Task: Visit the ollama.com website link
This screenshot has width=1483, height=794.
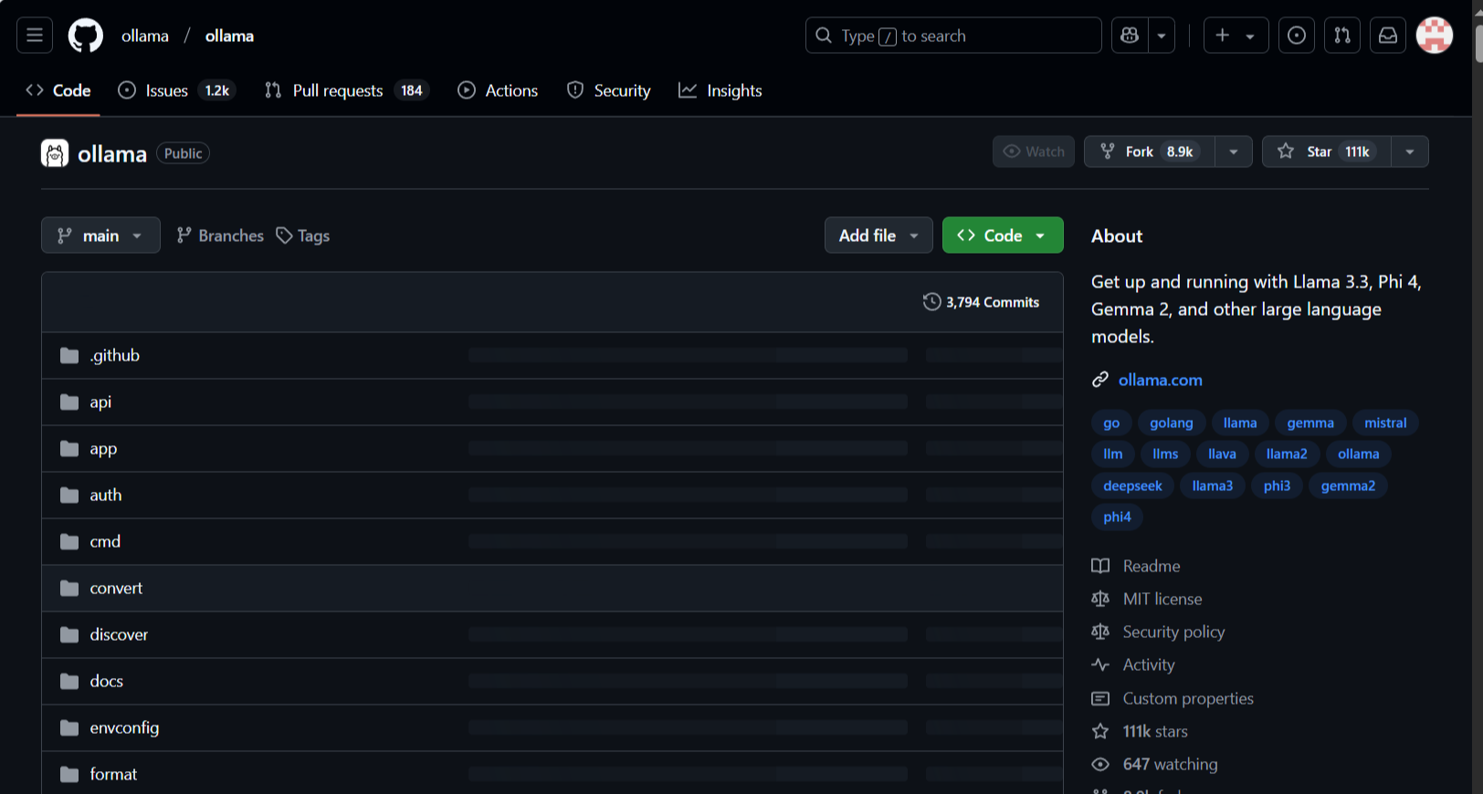Action: pyautogui.click(x=1160, y=380)
